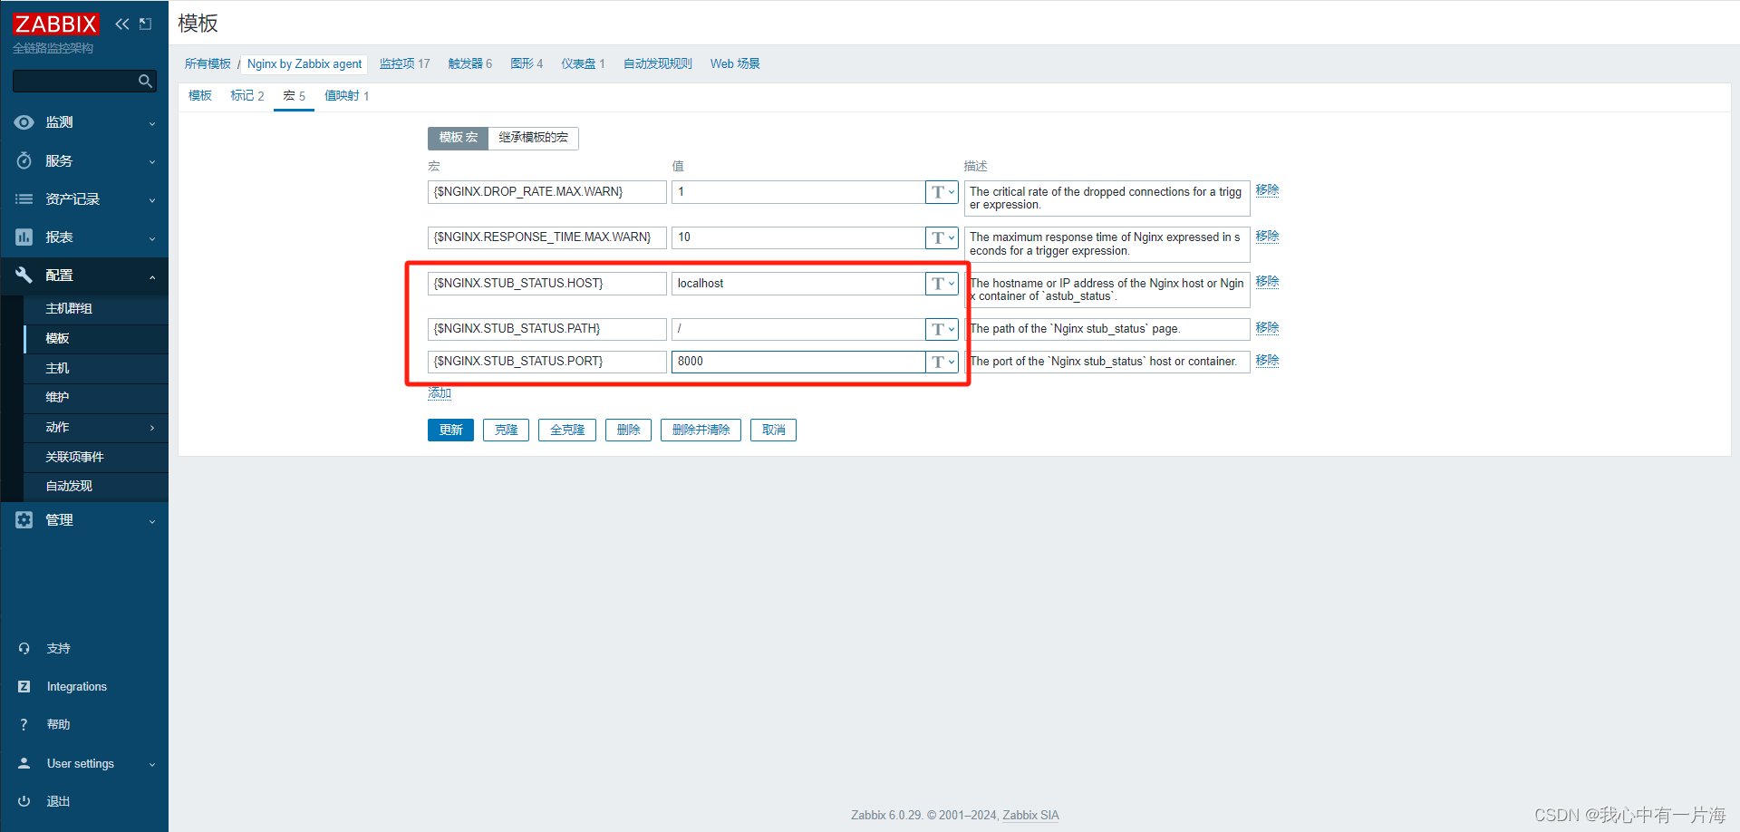Click the 更新 button
This screenshot has height=832, width=1740.
click(450, 430)
